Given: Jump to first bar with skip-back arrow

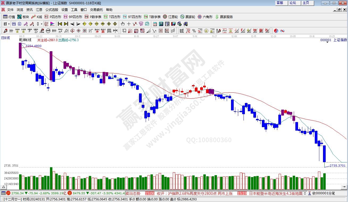Looking at the screenshot, I should point(60,24).
